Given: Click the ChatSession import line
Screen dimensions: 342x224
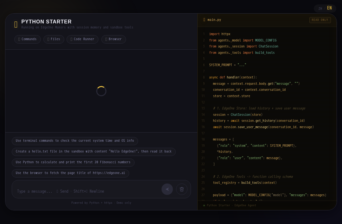Looking at the screenshot, I should pos(244,47).
